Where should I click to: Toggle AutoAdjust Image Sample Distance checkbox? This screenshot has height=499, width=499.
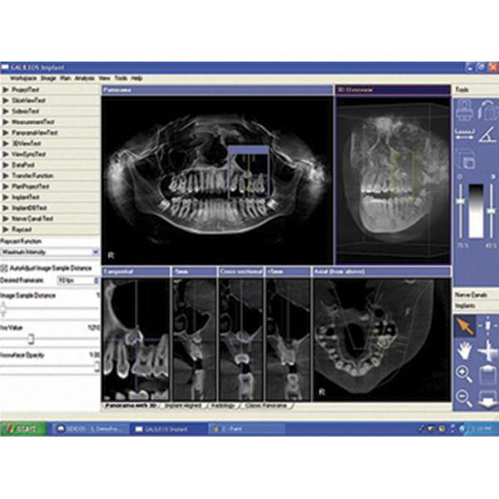pos(4,269)
